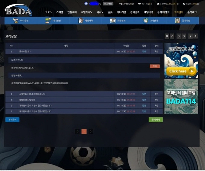Screen dimensions: 205x171
Task: Open the 미니게임 menu item
Action: coord(121,12)
